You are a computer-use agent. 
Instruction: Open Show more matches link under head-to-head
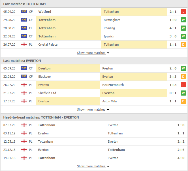(x=91, y=166)
